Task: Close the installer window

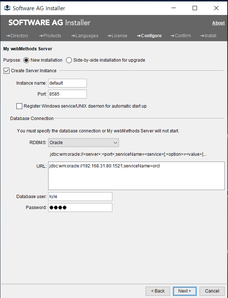Action: pos(216,8)
